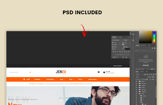Open the FEATURES menu in site nav
Viewport: 163px width, 105px height.
[38, 79]
